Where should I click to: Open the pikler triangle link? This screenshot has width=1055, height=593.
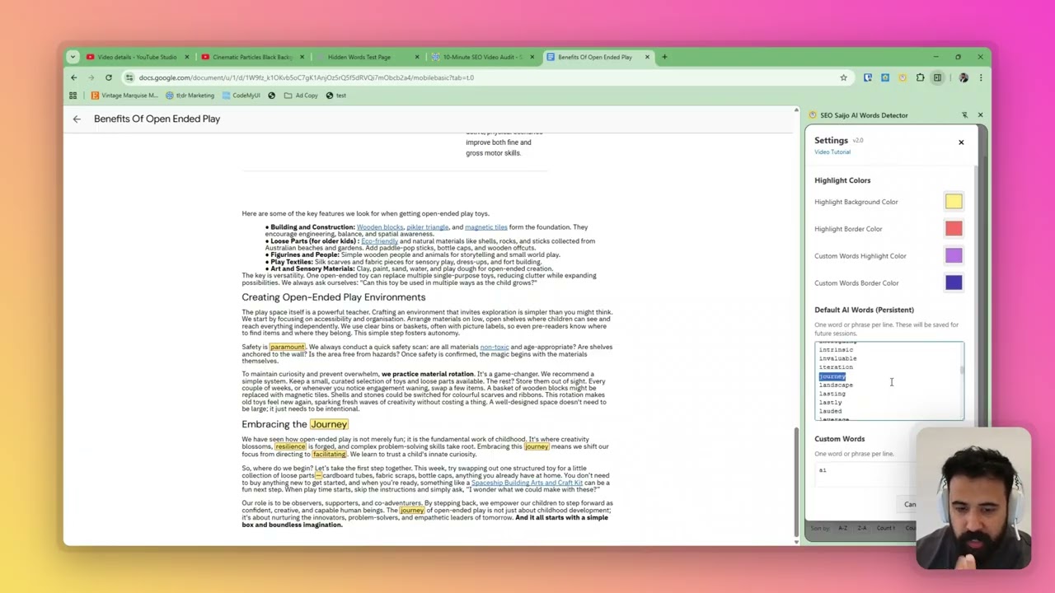[x=427, y=227]
